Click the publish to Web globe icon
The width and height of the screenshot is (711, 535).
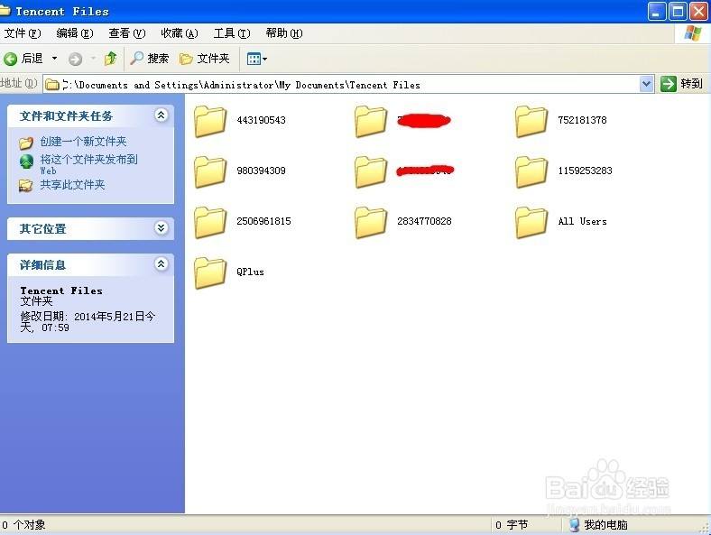26,161
